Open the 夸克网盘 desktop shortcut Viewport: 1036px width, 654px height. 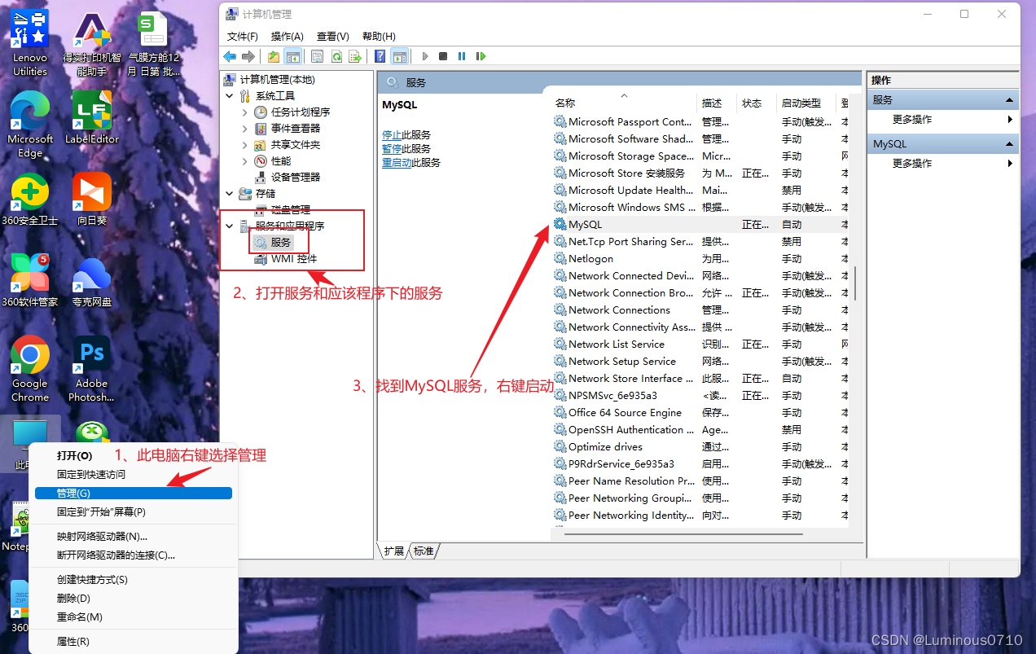pos(92,281)
